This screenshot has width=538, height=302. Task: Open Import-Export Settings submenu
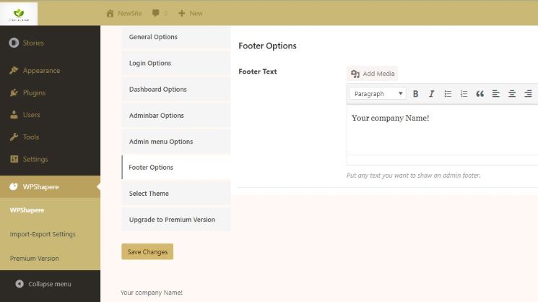click(43, 234)
